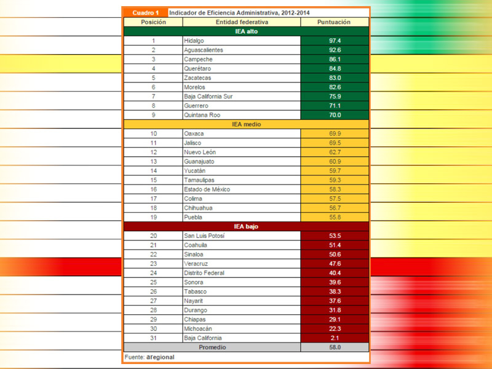Click the score 62.7
This screenshot has height=369, width=492.
pyautogui.click(x=335, y=152)
